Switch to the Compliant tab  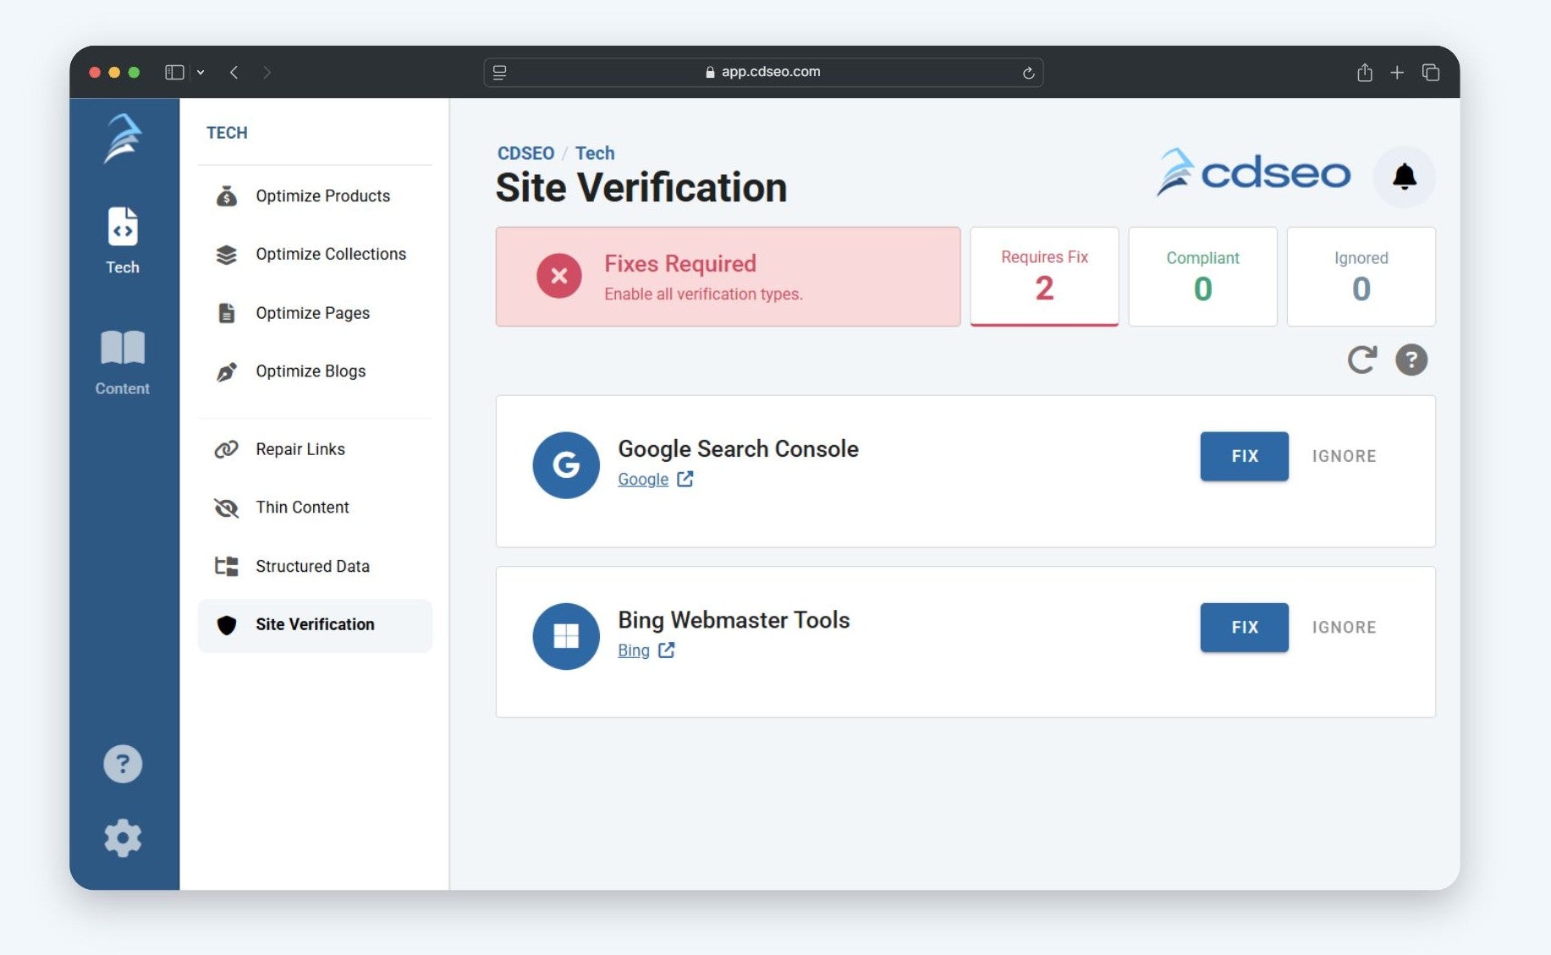coord(1202,276)
